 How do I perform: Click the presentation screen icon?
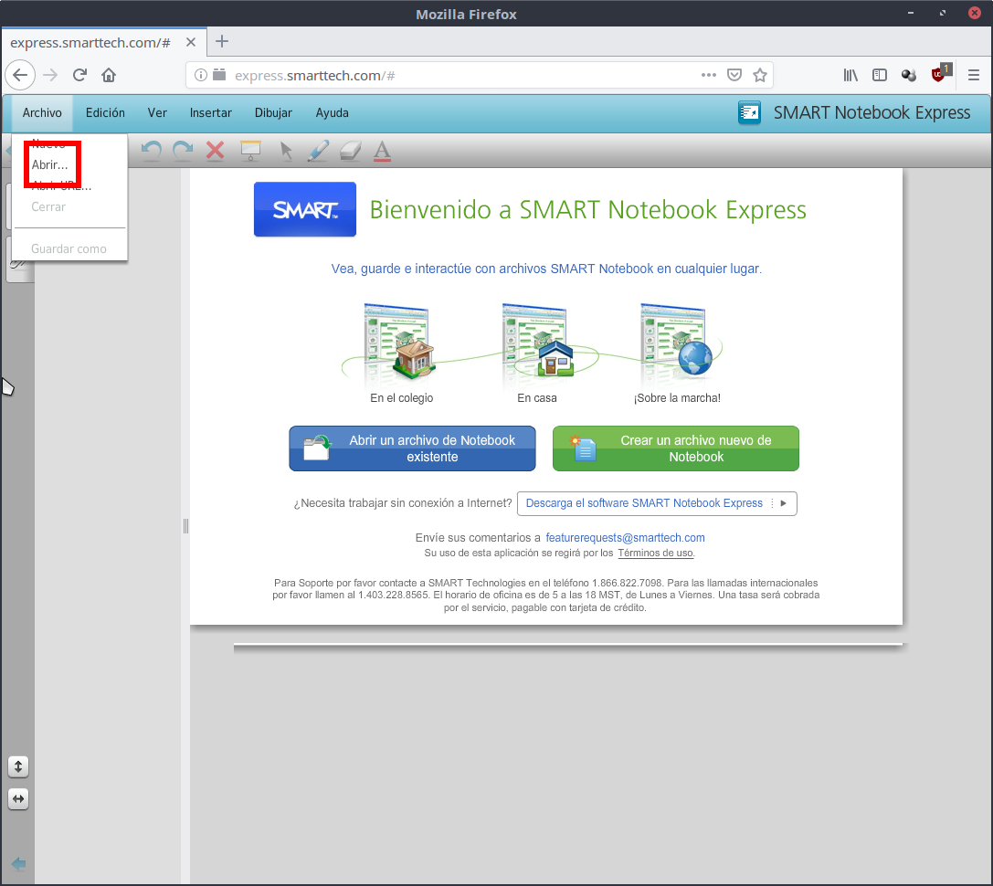tap(250, 151)
